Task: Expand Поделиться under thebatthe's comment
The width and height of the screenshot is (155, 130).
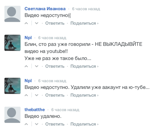Action: (x=85, y=124)
